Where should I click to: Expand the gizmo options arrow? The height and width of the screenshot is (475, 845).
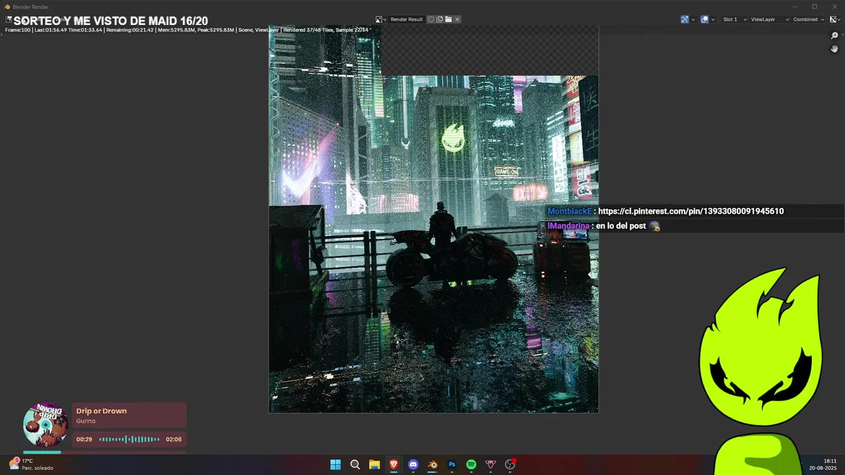click(x=693, y=19)
